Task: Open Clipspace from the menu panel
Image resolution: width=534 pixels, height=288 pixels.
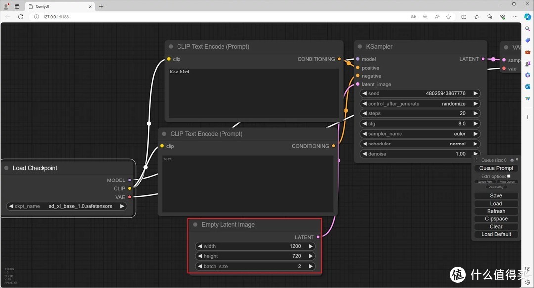Action: tap(496, 219)
